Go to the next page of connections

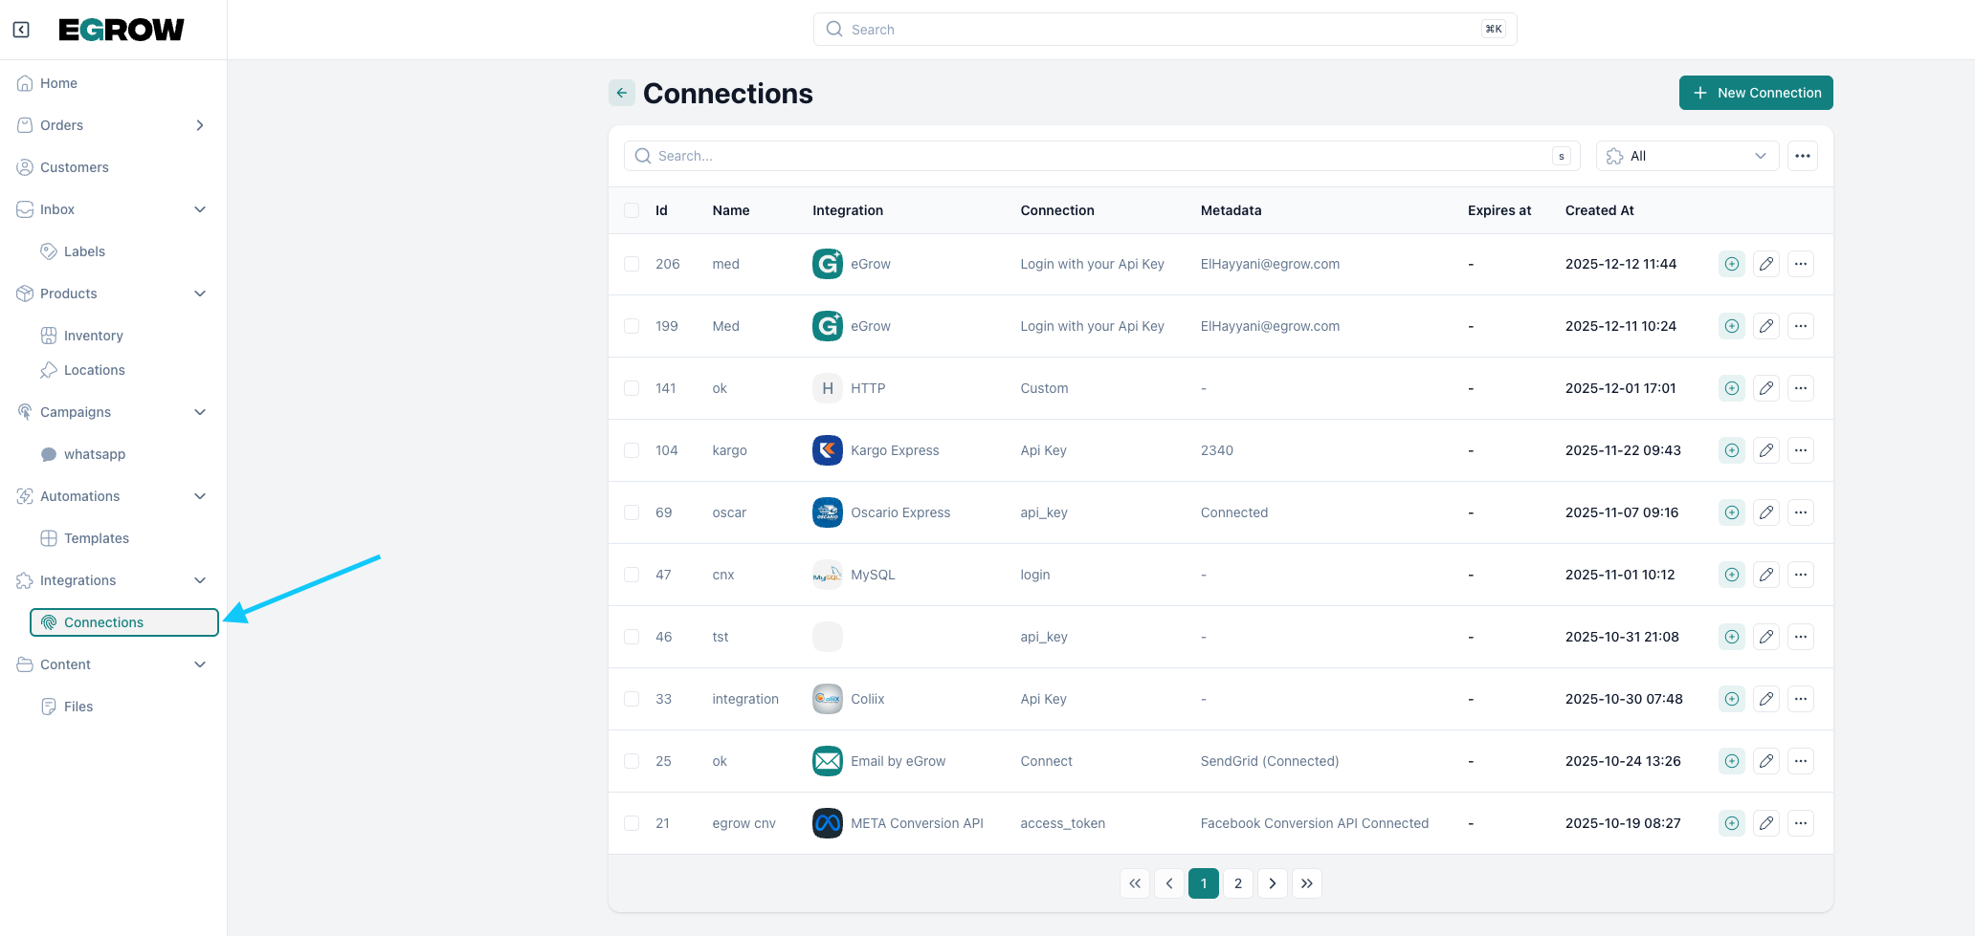(1273, 883)
